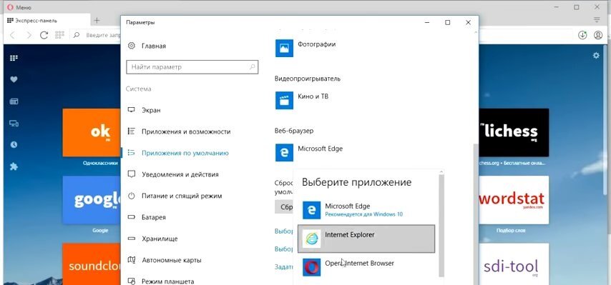Open Opera sidebar bookmarks heart icon

point(14,80)
